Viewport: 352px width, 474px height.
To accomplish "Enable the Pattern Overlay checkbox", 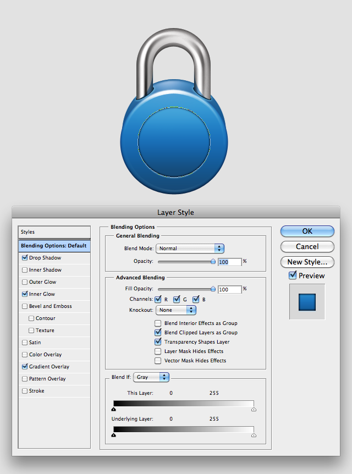I will click(x=25, y=379).
